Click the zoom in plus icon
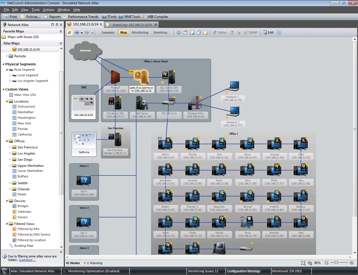Screen dimensions: 358x275 352,263
